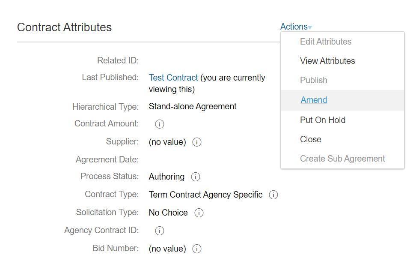Select Edit Attributes from Actions menu

coord(326,42)
